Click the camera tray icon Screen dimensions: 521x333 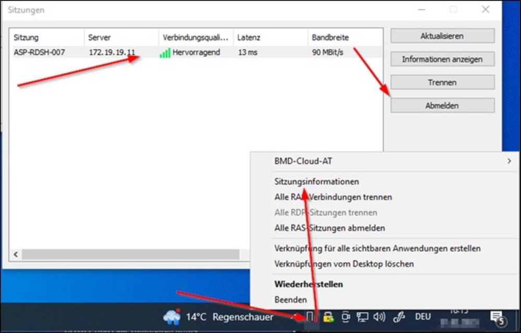click(345, 317)
